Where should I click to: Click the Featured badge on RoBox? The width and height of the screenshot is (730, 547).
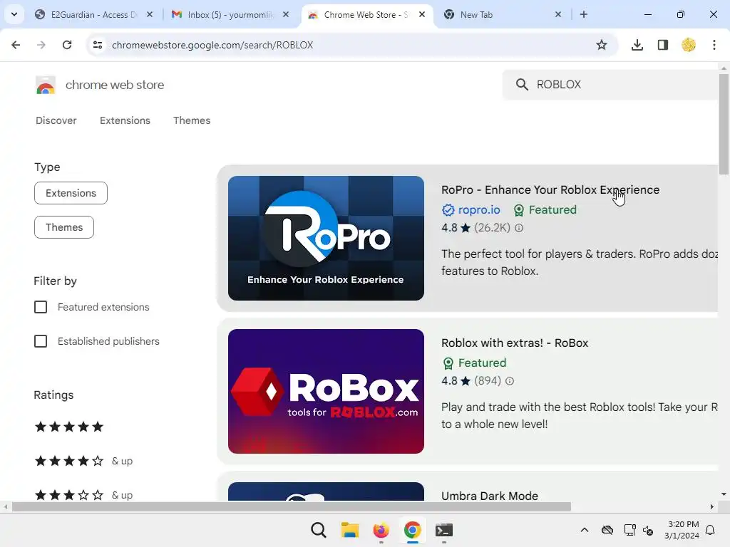pyautogui.click(x=474, y=363)
